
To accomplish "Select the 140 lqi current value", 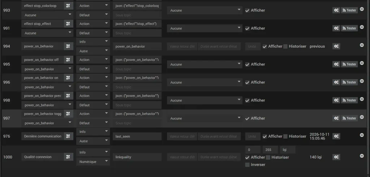I will tap(316, 157).
